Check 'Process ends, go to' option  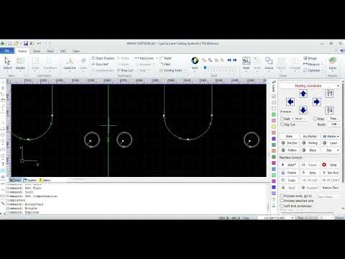[x=282, y=196]
